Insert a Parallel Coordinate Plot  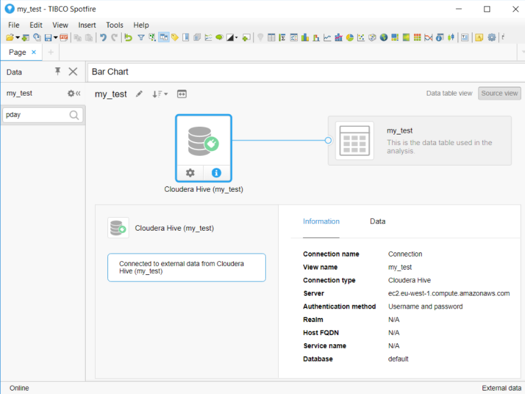click(x=429, y=38)
